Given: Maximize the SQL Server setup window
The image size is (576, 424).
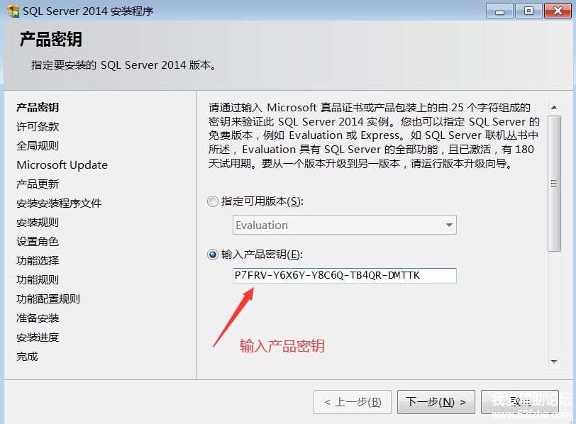Looking at the screenshot, I should [528, 11].
